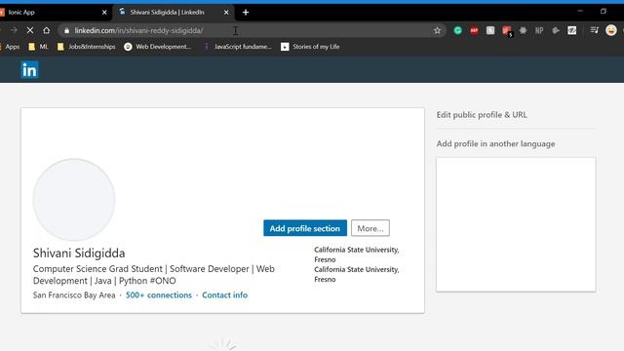Open the Chrome profile avatar icon
Screen dimensions: 624x351
[611, 30]
